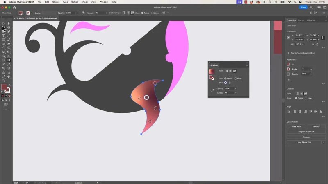
Task: Expand Text to Vector Graphic section
Action: (288, 53)
